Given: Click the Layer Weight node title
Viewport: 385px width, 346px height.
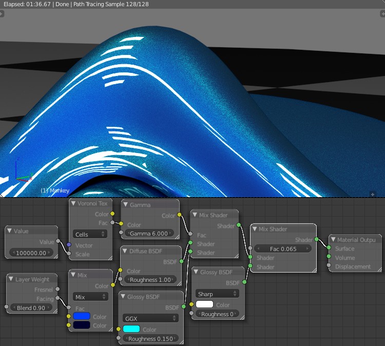Looking at the screenshot, I should 32,279.
